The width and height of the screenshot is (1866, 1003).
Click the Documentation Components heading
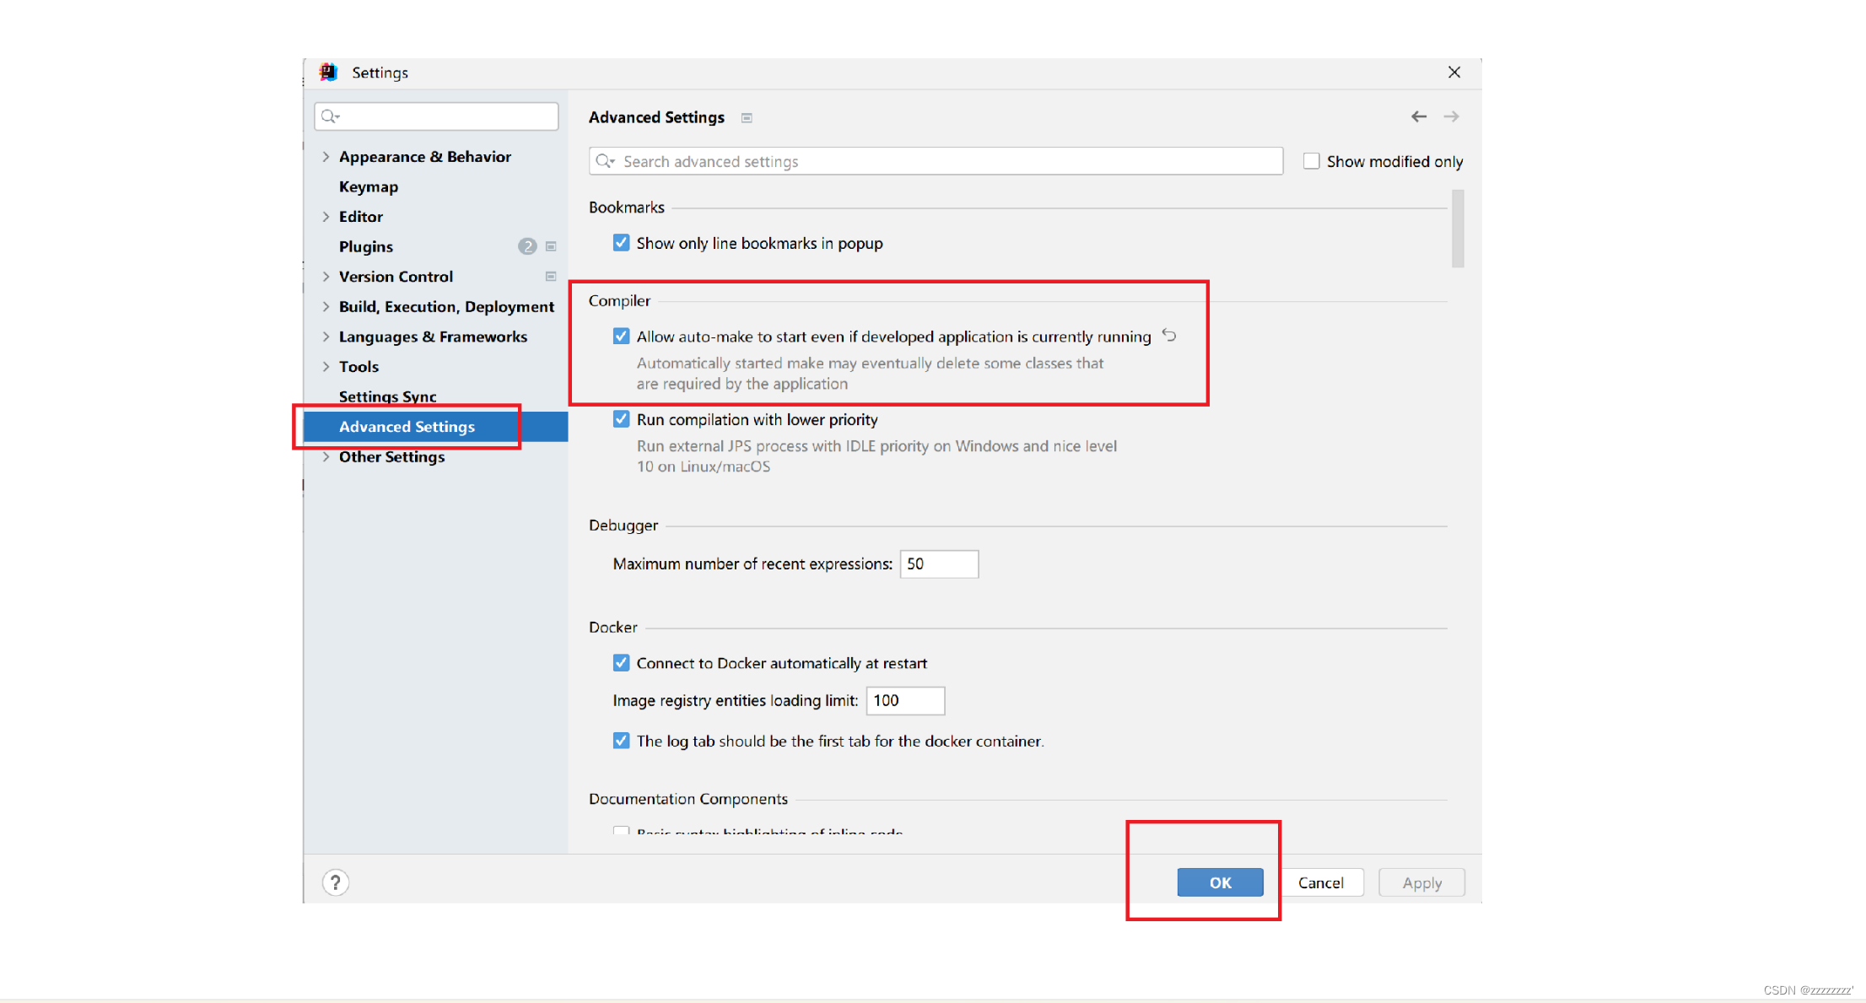(x=688, y=799)
